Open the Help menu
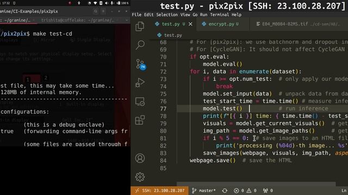The image size is (348, 195). point(237,15)
